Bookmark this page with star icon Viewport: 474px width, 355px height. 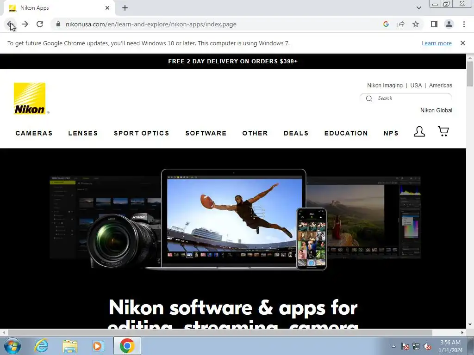pyautogui.click(x=416, y=24)
